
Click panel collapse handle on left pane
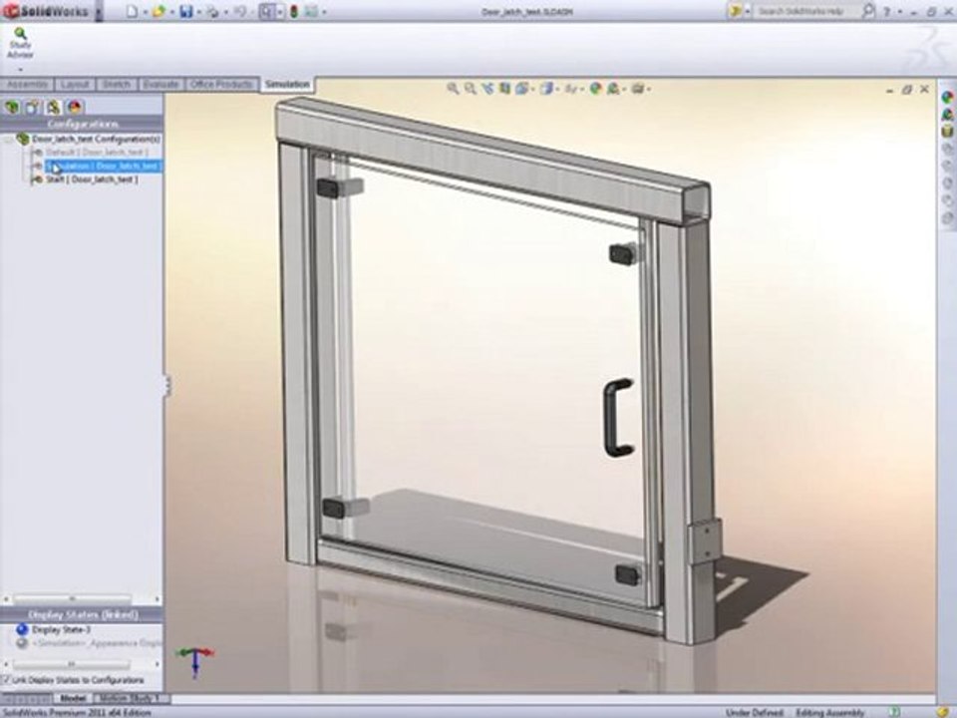point(167,385)
